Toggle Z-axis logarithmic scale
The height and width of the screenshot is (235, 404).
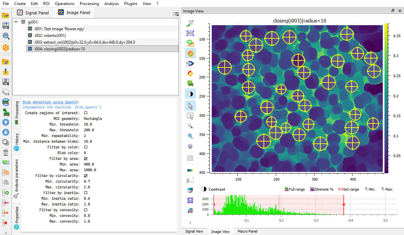[190, 180]
